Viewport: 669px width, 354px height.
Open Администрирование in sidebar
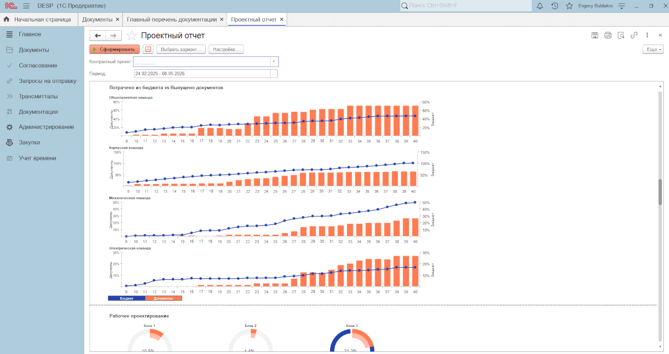tap(46, 127)
